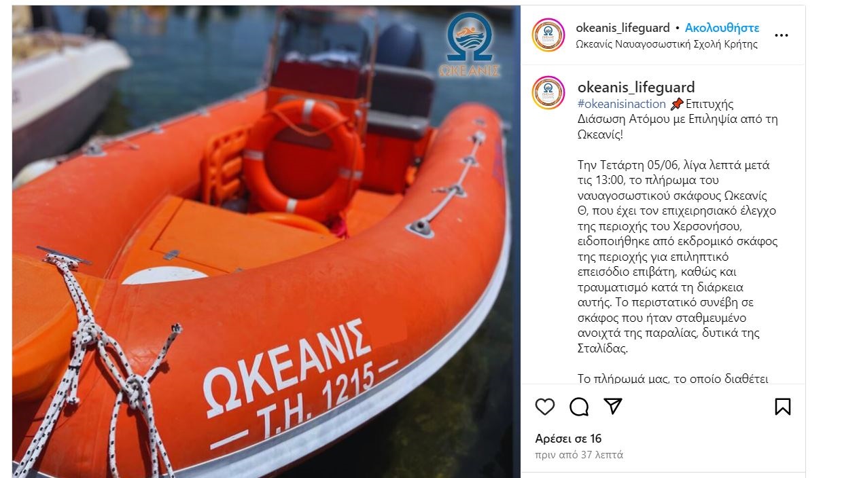Open comments via the speech bubble icon
The height and width of the screenshot is (478, 859).
click(x=579, y=407)
